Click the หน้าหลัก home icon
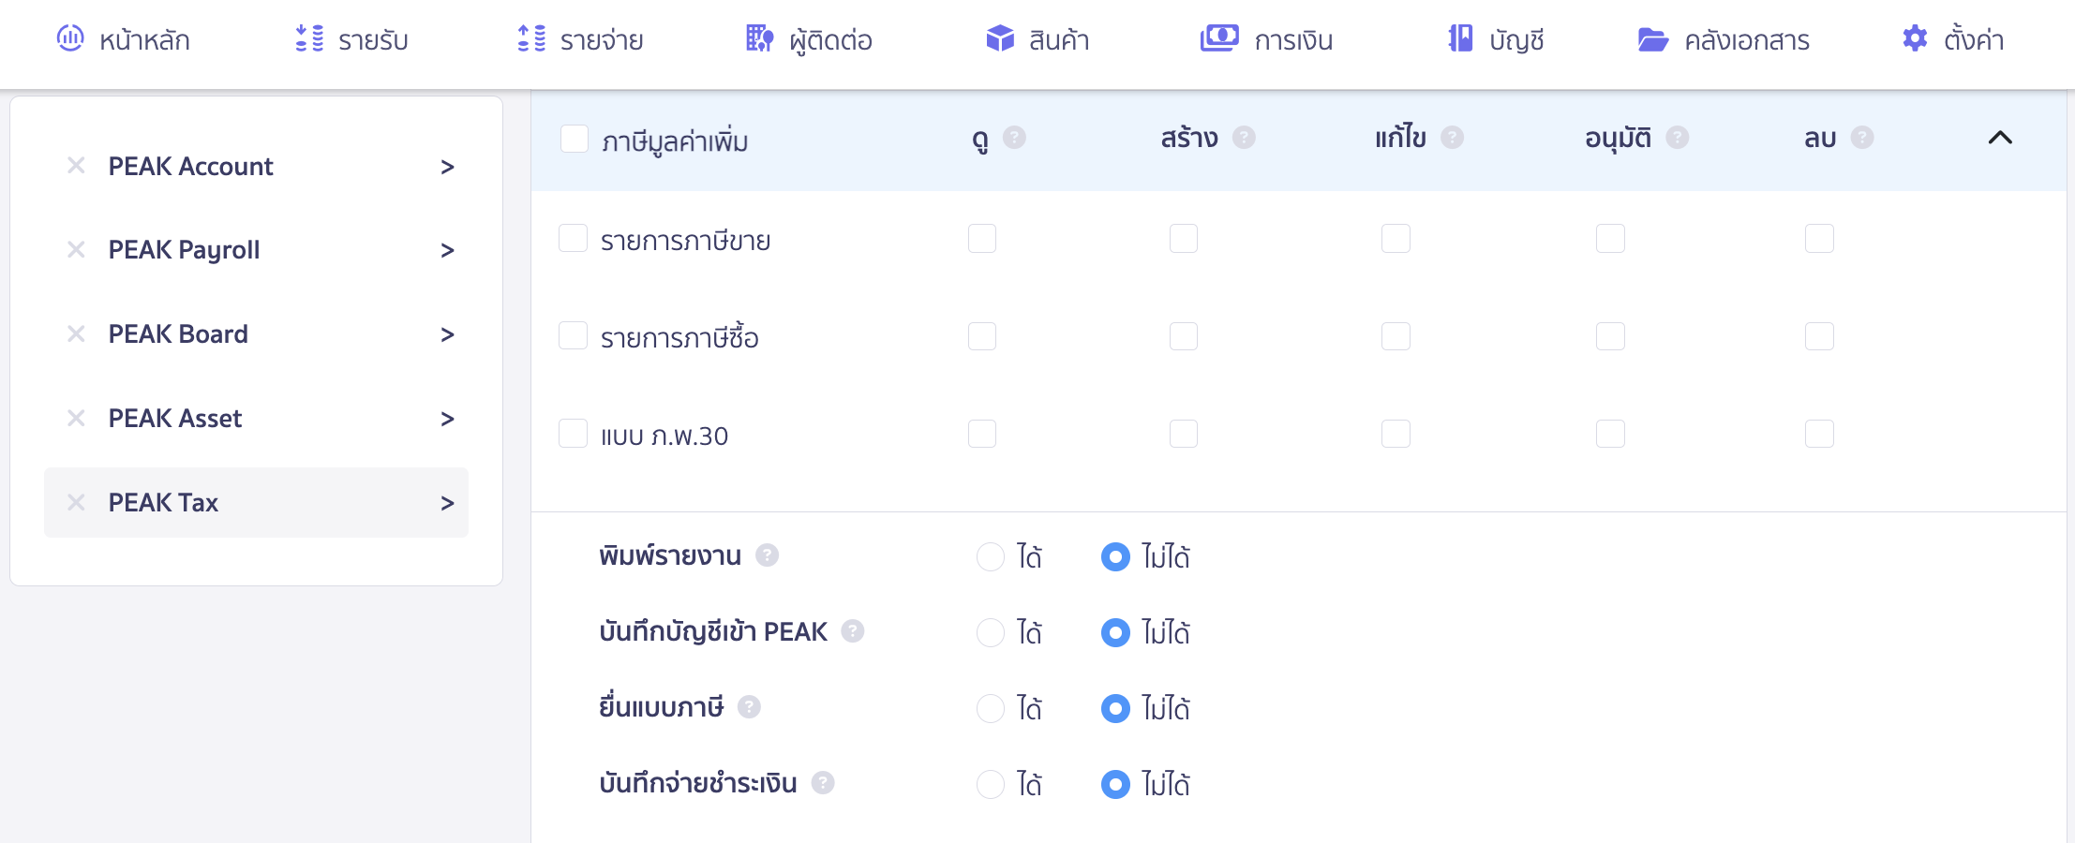 click(70, 38)
